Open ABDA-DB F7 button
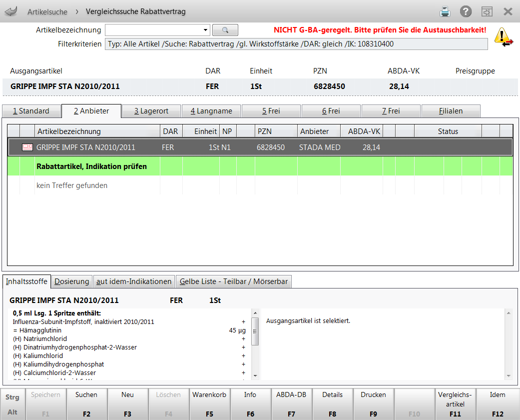The height and width of the screenshot is (420, 520). 292,404
